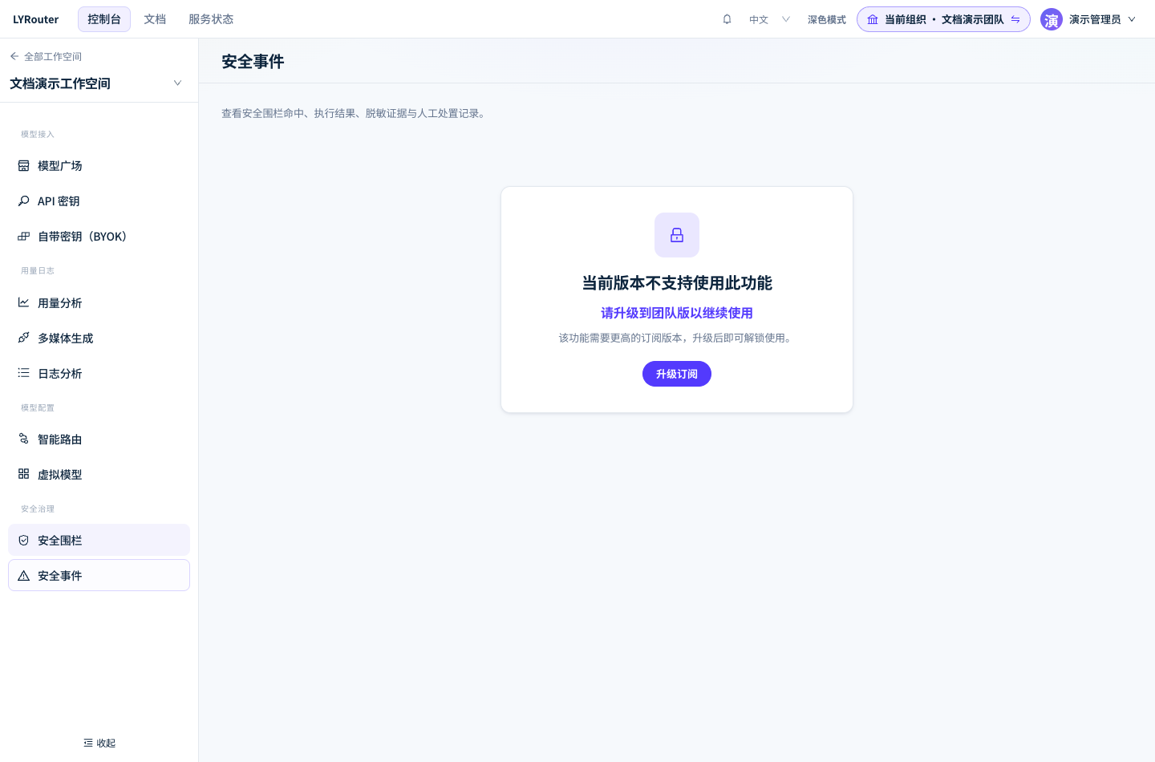Click the purple 演 user avatar

[x=1052, y=19]
